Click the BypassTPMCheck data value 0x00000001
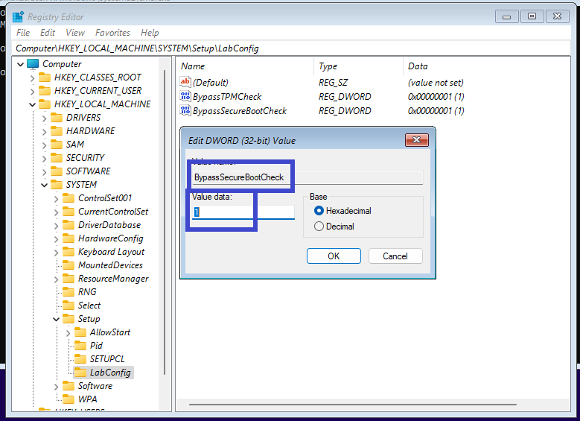 (x=436, y=97)
